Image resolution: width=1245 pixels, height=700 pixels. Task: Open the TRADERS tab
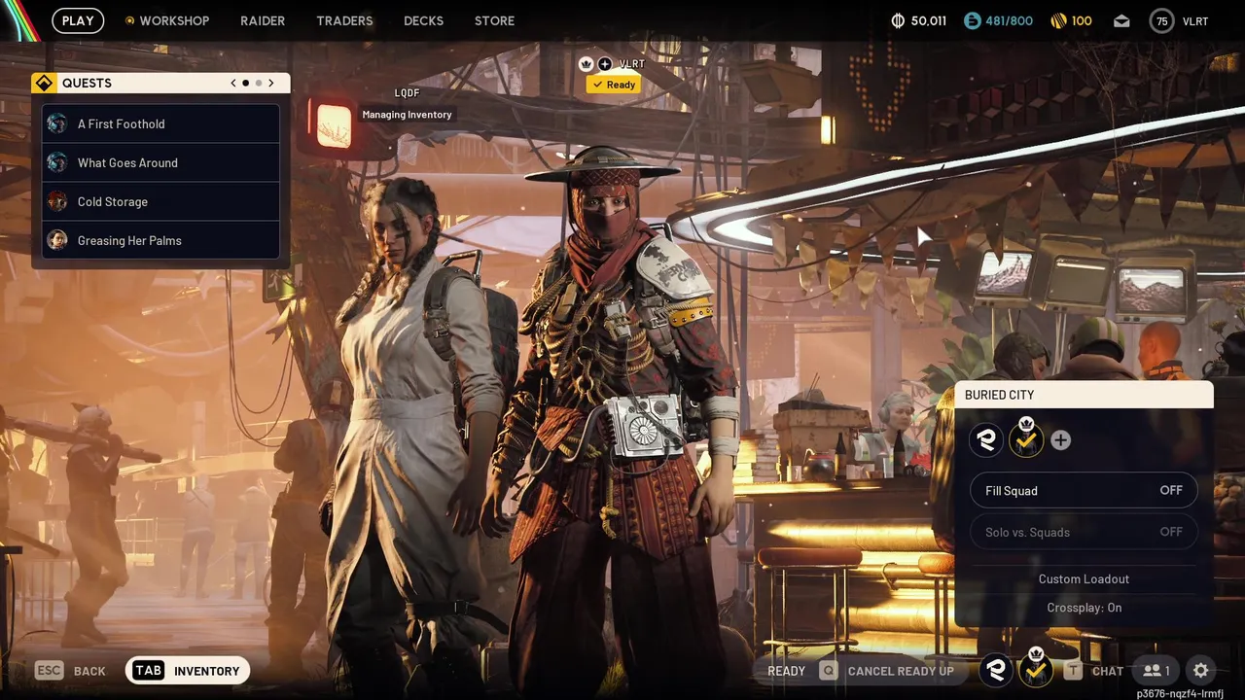tap(344, 20)
